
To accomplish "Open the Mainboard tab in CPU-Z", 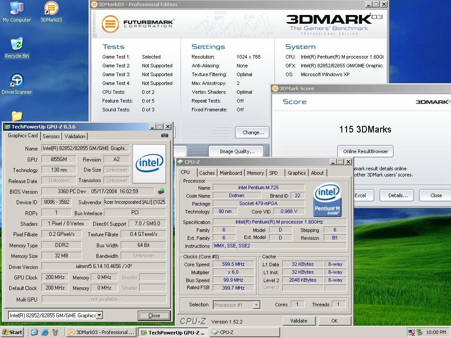I will [231, 173].
